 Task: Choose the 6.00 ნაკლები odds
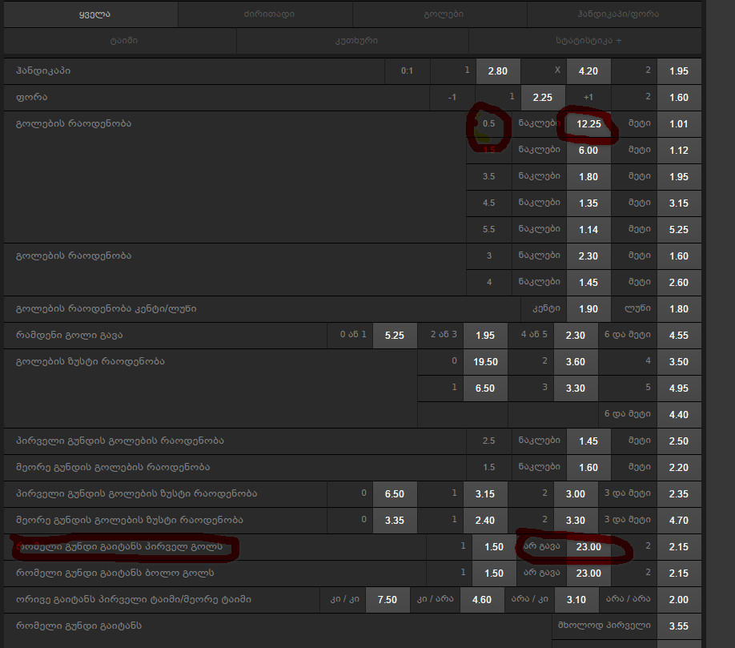click(588, 151)
